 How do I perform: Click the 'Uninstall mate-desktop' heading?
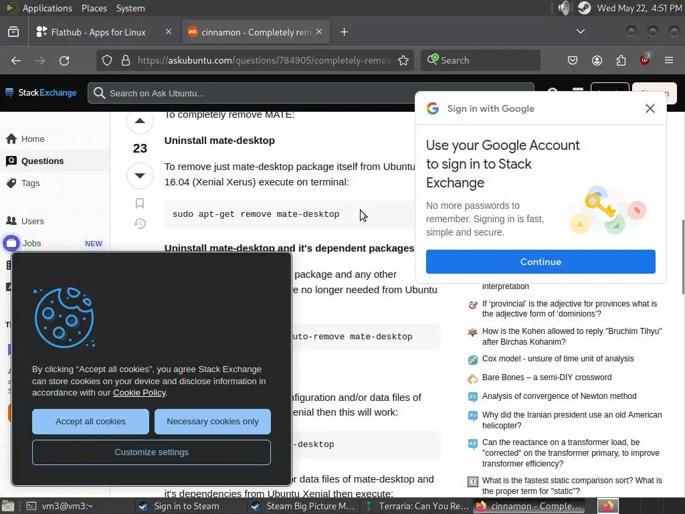(219, 141)
